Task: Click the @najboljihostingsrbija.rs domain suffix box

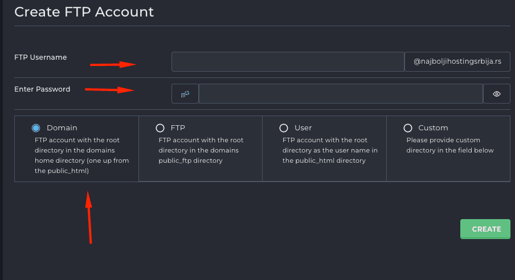Action: pos(457,61)
